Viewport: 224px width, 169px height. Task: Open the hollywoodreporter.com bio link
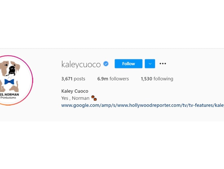click(x=143, y=105)
